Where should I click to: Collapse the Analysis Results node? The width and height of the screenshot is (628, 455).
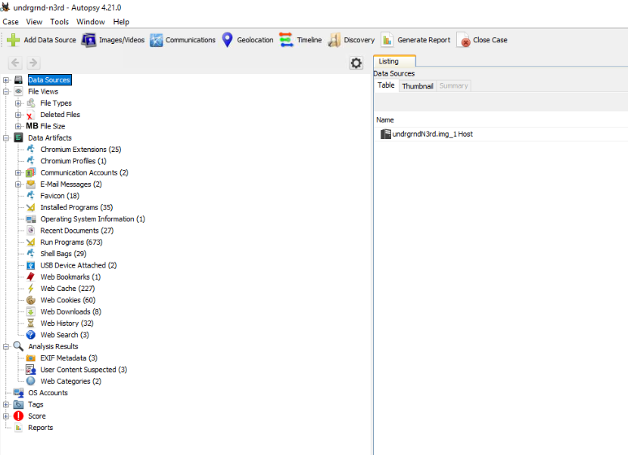tap(6, 347)
